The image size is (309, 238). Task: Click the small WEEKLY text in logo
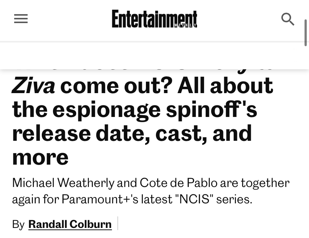coord(185,25)
